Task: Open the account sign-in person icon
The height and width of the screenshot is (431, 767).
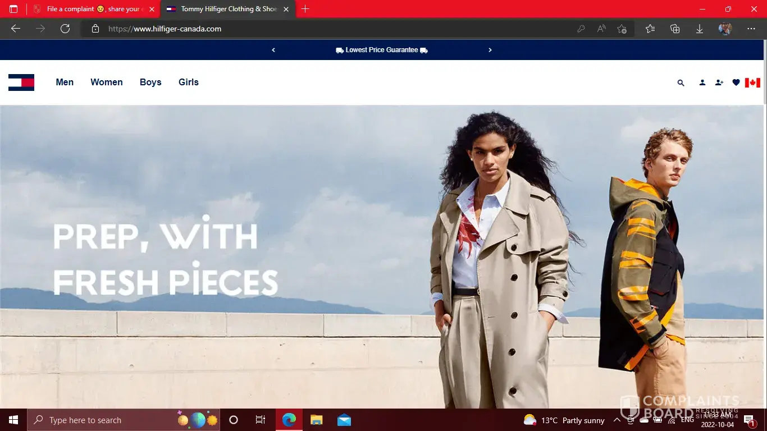Action: coord(702,82)
